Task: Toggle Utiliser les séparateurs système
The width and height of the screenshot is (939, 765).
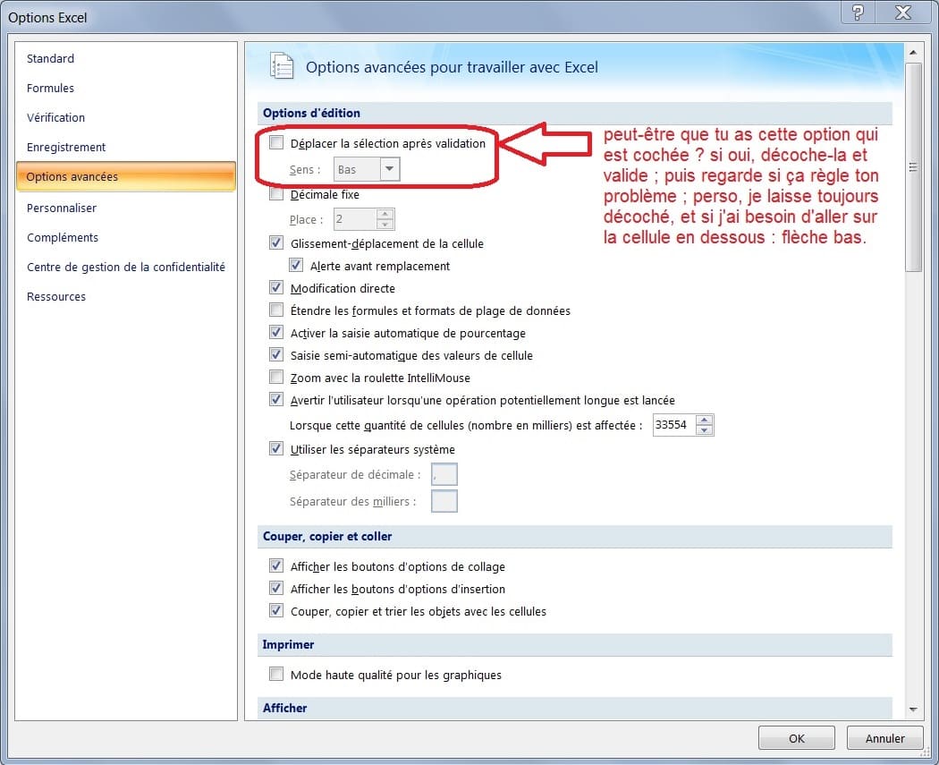Action: 276,448
